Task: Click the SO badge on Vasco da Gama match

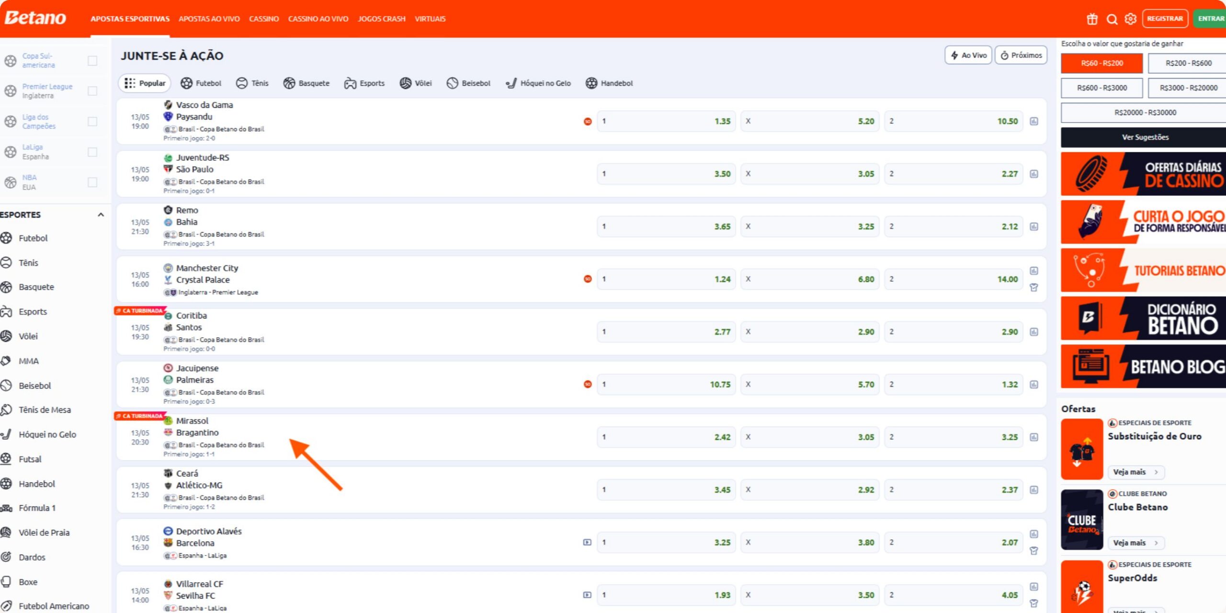Action: pos(588,121)
